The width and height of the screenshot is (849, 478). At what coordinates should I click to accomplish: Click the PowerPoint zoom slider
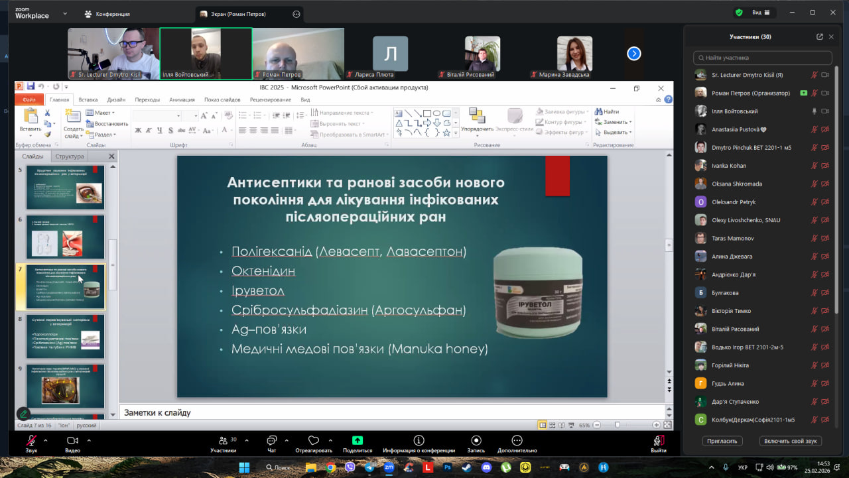coord(618,425)
